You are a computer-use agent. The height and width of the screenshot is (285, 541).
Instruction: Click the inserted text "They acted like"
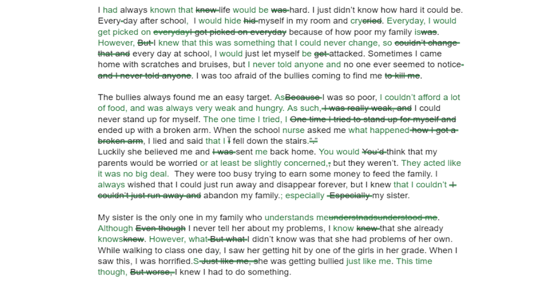(431, 163)
